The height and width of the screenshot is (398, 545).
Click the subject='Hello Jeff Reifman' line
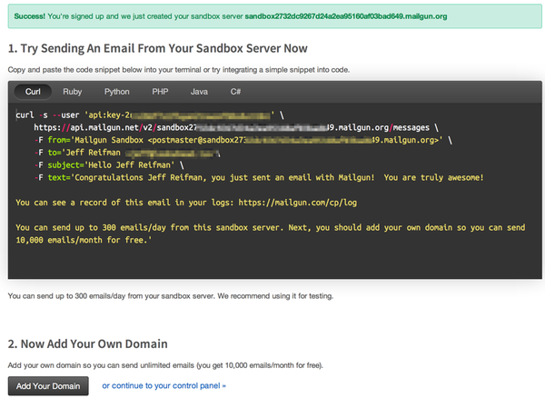pos(109,165)
